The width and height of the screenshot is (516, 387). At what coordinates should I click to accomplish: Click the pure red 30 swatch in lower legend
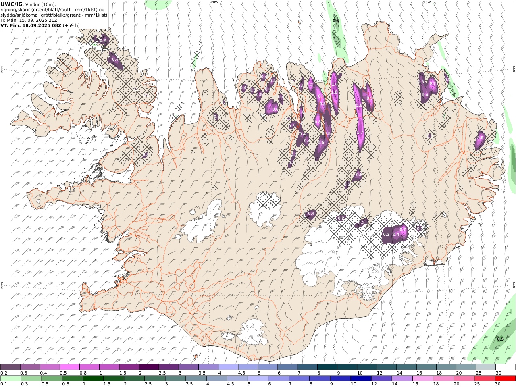coord(506,378)
